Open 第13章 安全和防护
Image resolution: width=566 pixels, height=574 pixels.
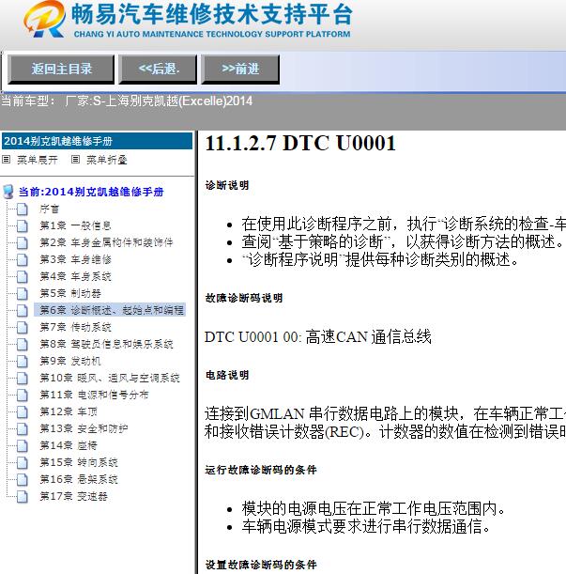(84, 428)
